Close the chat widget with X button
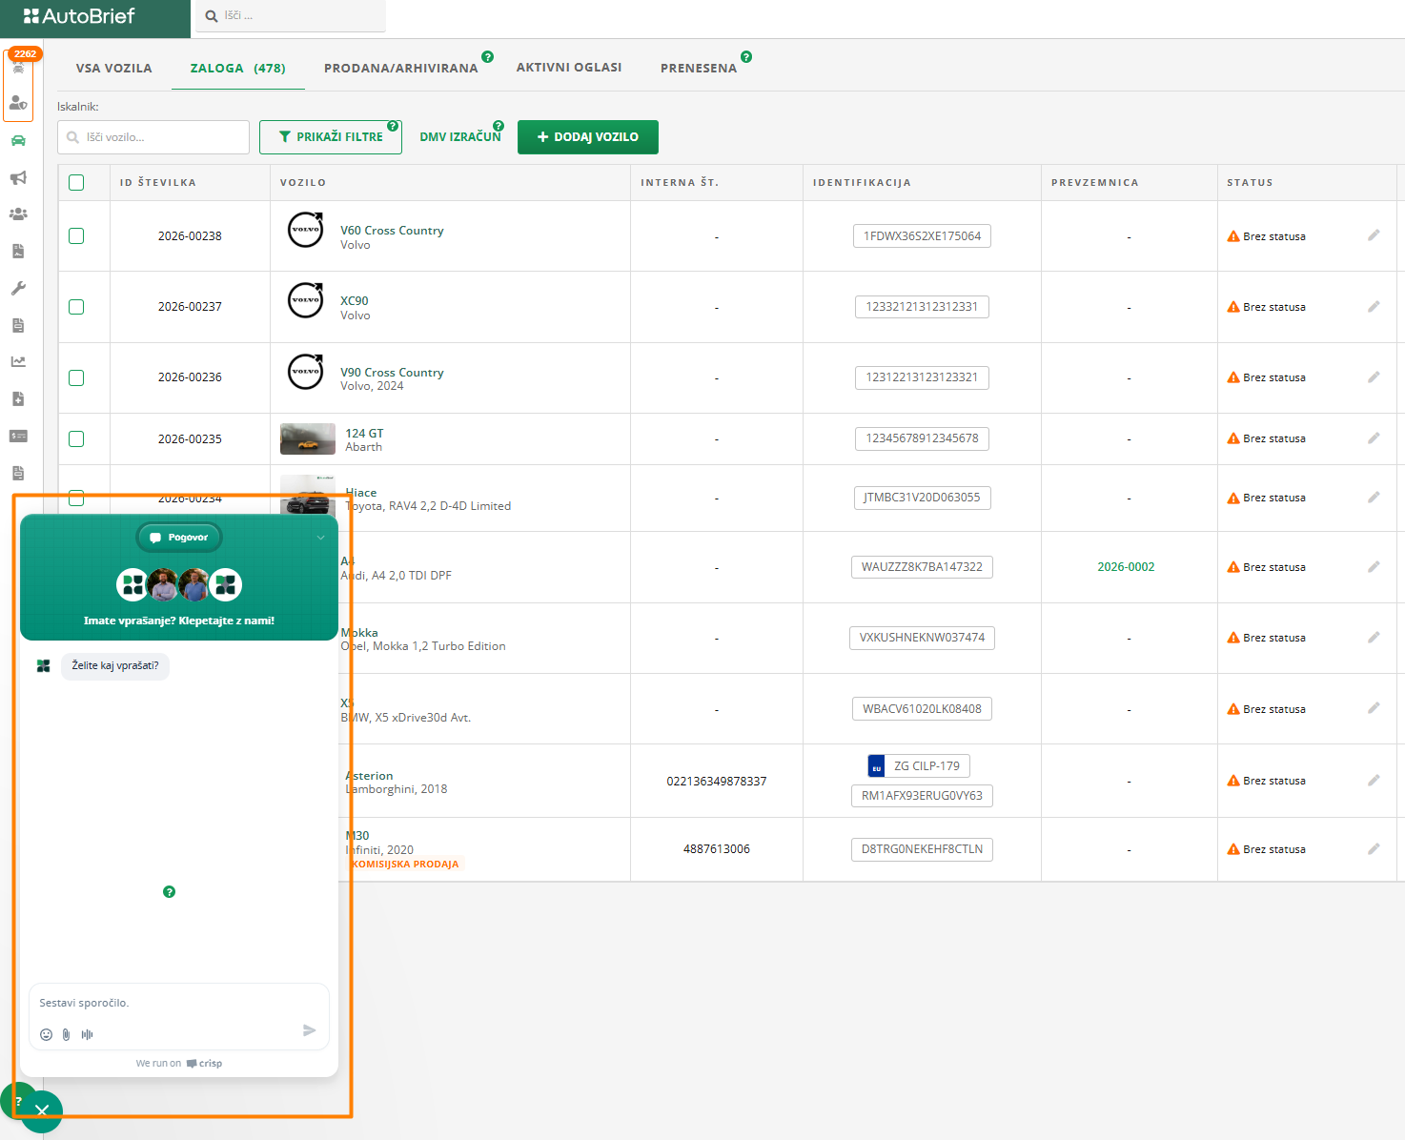The width and height of the screenshot is (1405, 1140). [42, 1110]
